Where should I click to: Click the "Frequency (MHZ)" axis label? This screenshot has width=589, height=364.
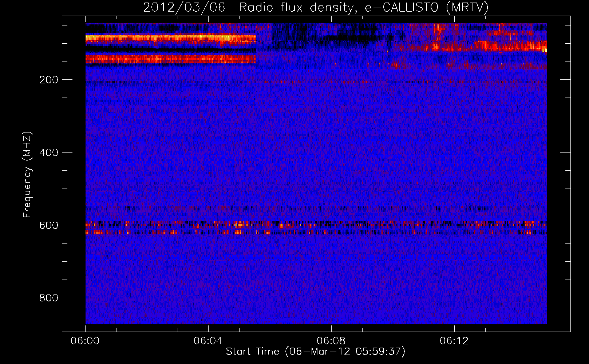pyautogui.click(x=27, y=175)
